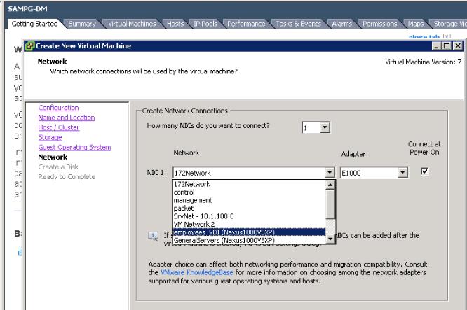Close the Create New Virtual Machine dialog

click(x=458, y=45)
